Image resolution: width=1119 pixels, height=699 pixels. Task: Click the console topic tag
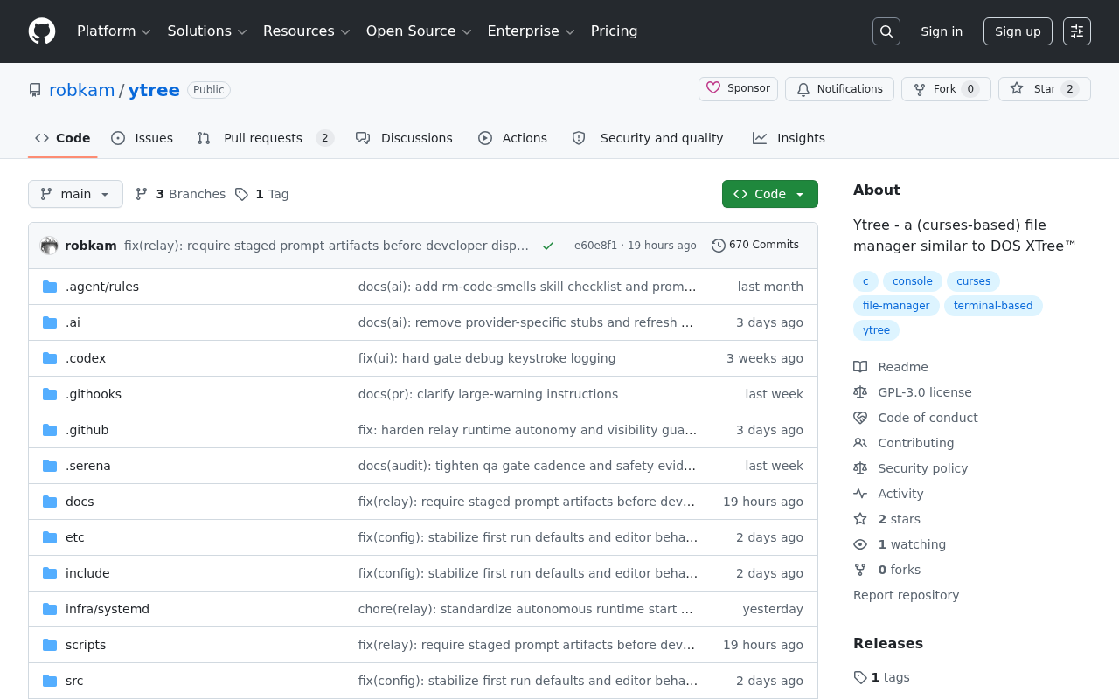point(913,281)
